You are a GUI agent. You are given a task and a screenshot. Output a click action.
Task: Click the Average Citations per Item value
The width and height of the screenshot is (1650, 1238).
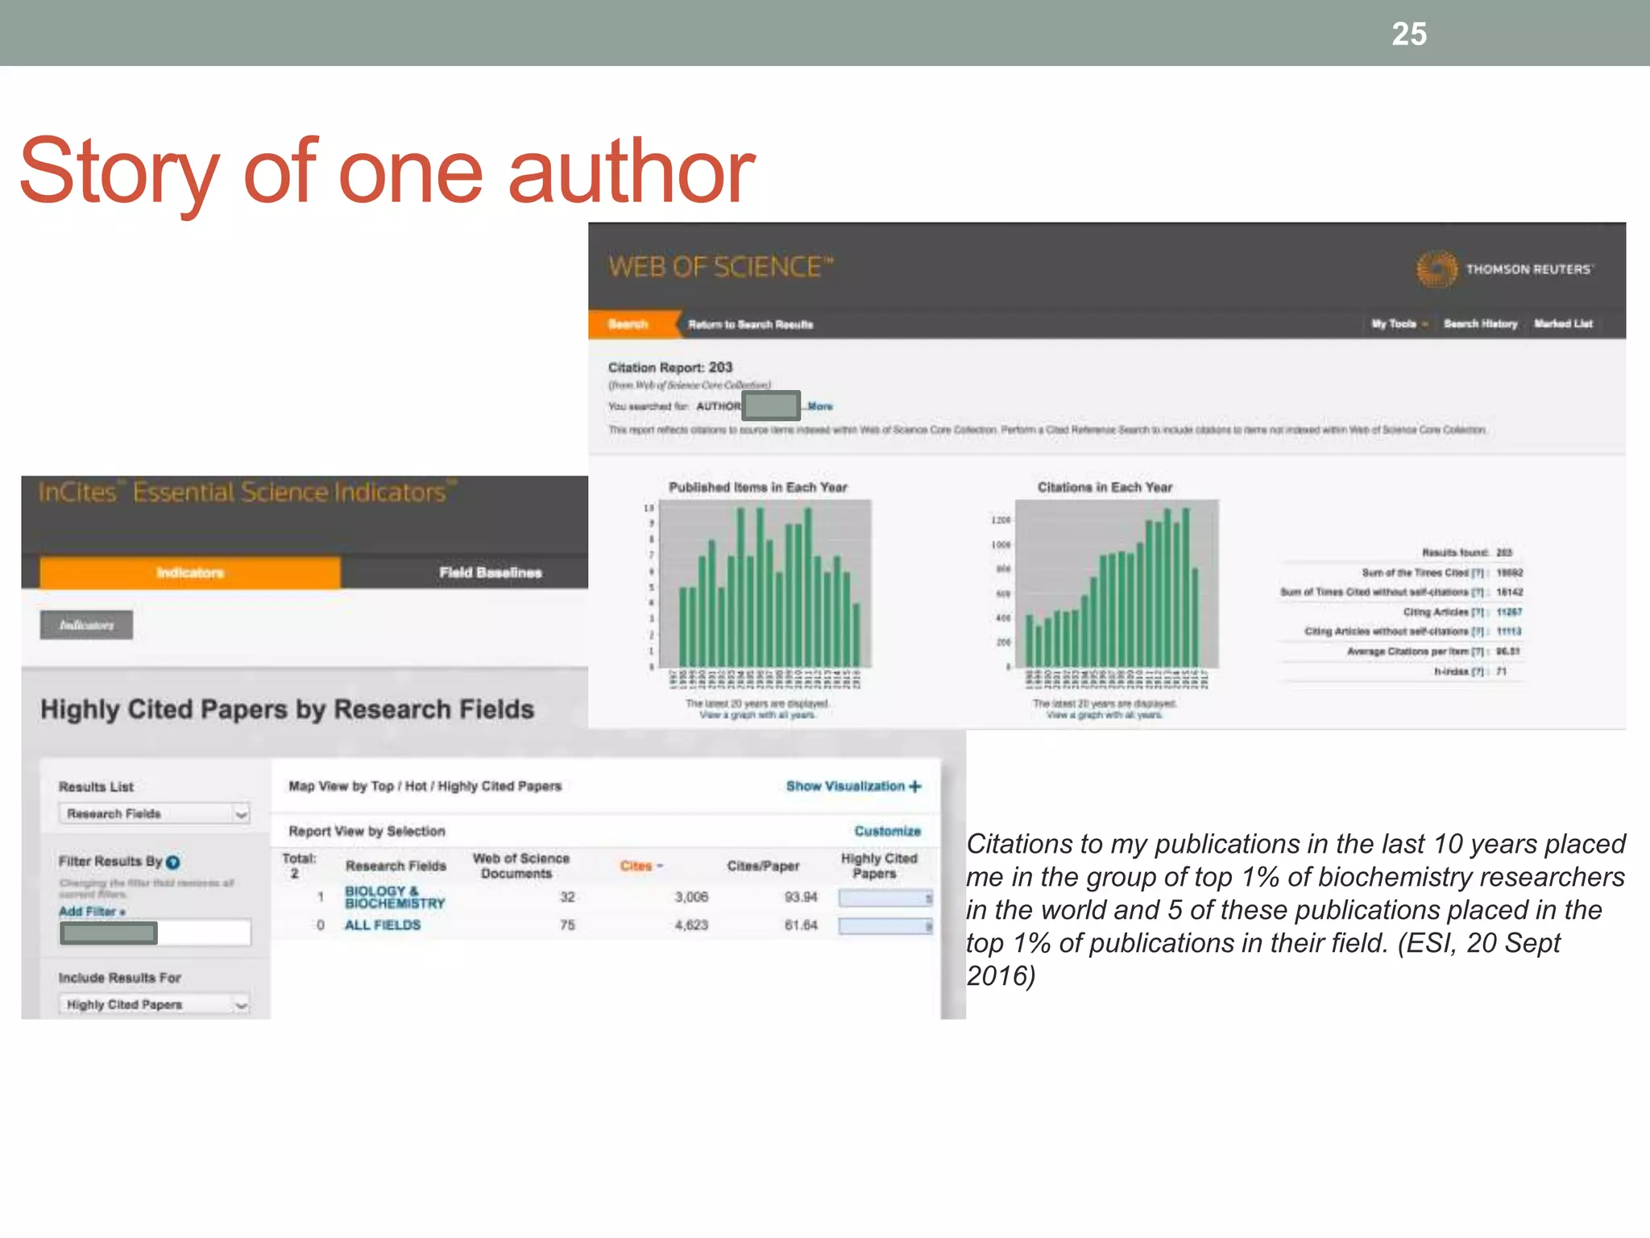pos(1508,651)
